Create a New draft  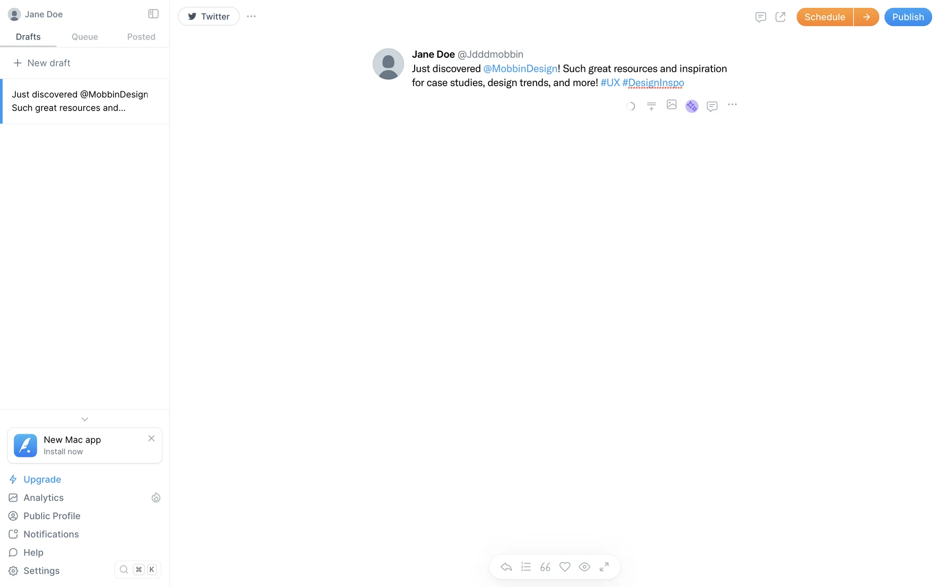(42, 63)
